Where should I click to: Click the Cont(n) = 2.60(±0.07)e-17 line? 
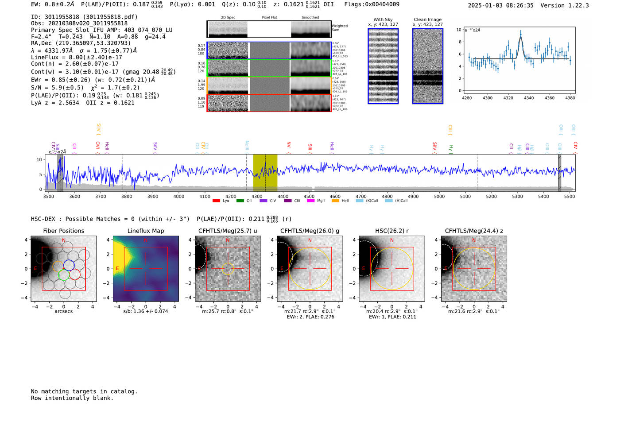point(75,64)
